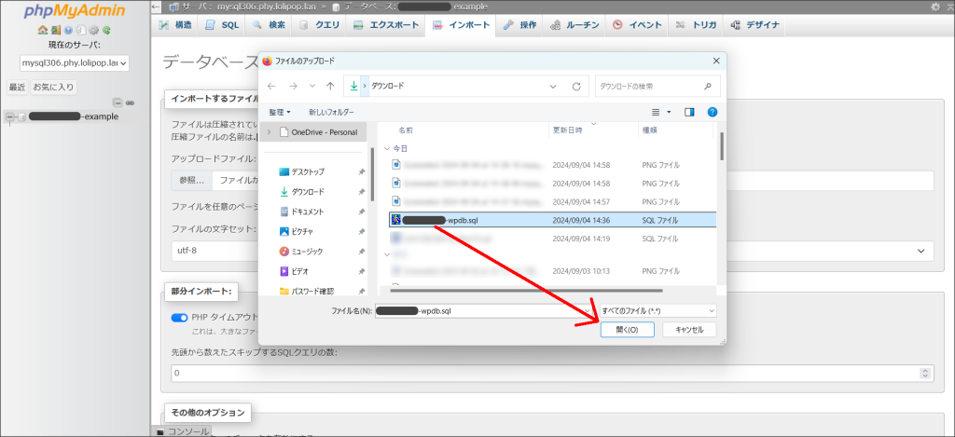Screen dimensions: 955x437
Task: Click the page settings gear in phpMyAdmin top bar
Action: (934, 7)
